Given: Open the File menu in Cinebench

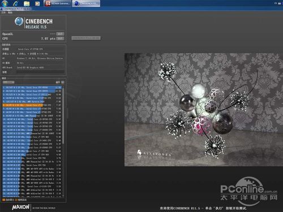Looking at the screenshot, I should (3, 12).
